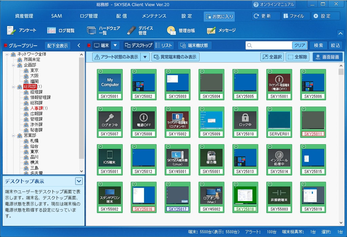347x237 pixels.
Task: Select the 人事課 group in the tree
Action: 37,108
